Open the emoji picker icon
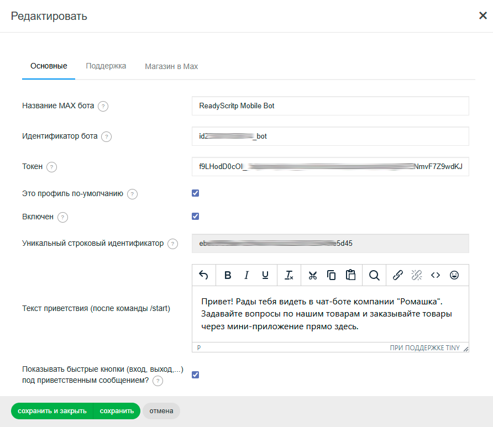This screenshot has width=493, height=427. tap(454, 275)
